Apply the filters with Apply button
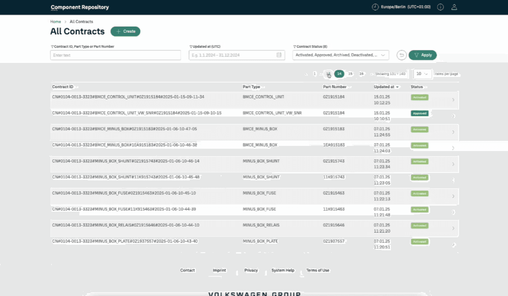 click(x=423, y=55)
